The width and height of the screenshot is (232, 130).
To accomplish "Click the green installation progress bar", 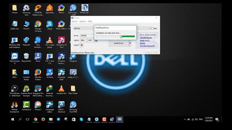I will (115, 36).
